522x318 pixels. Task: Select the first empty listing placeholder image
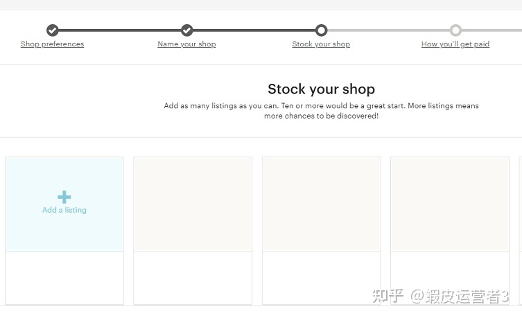[193, 204]
